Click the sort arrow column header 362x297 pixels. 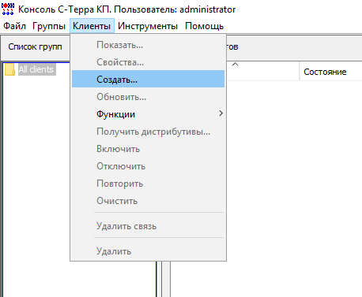pyautogui.click(x=236, y=65)
